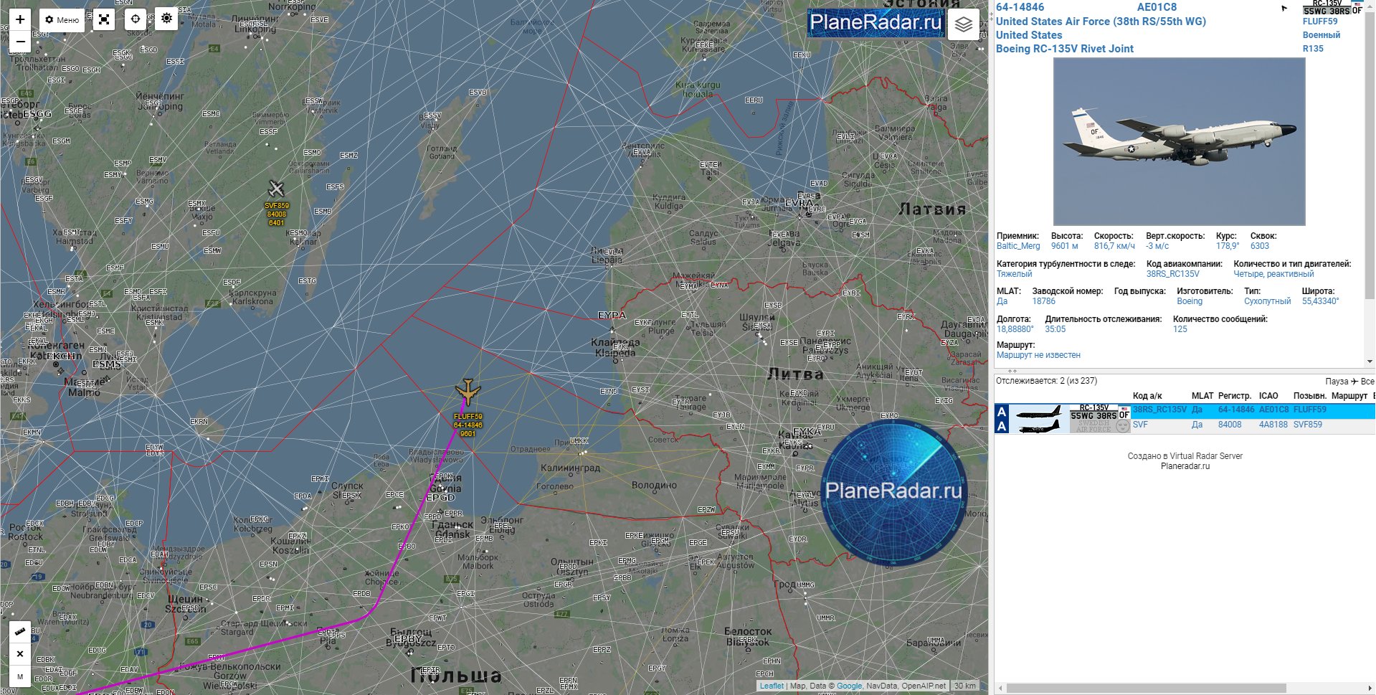The width and height of the screenshot is (1376, 695).
Task: Click the layers icon below the PlaneRadar logo
Action: (964, 23)
